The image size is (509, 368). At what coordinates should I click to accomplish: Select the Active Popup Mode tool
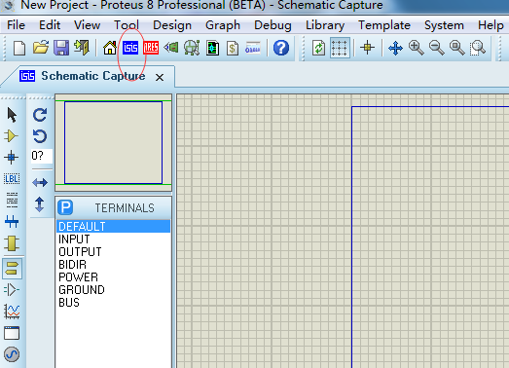click(x=12, y=333)
